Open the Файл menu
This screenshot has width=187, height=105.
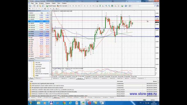pyautogui.click(x=32, y=3)
